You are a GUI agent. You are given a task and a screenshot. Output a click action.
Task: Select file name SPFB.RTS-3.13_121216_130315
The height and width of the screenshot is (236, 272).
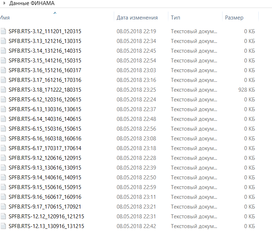click(x=45, y=41)
